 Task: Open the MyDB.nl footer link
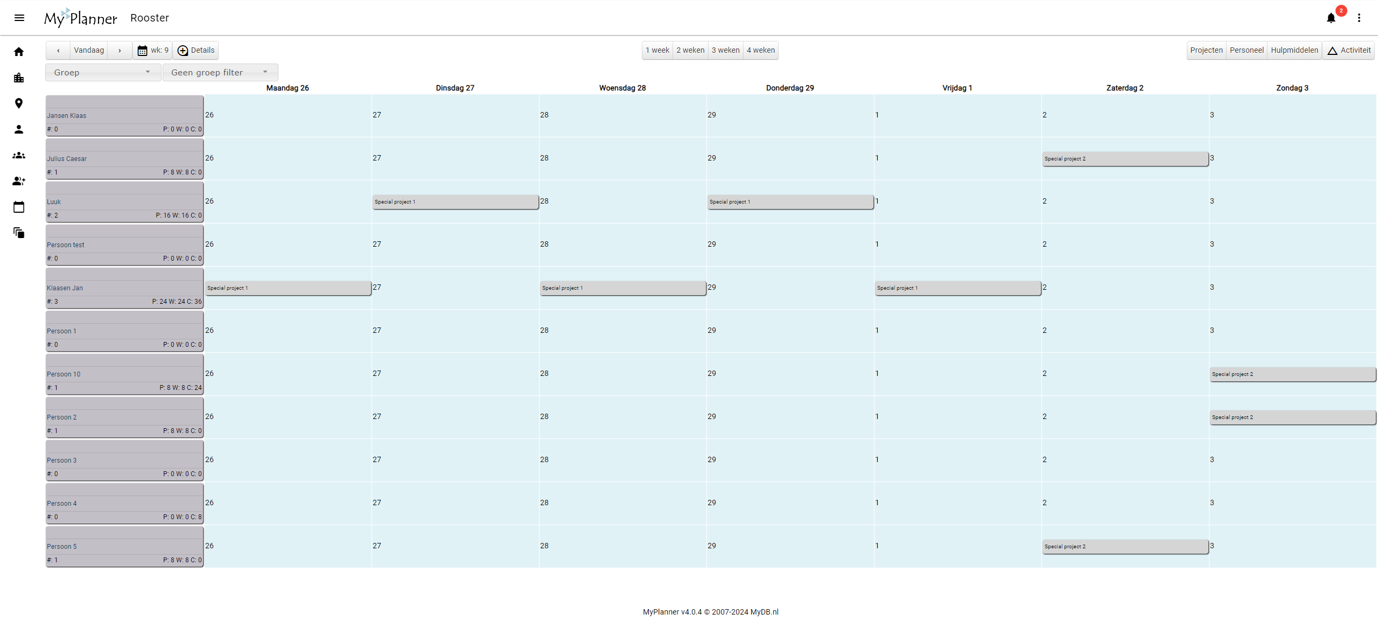tap(764, 611)
